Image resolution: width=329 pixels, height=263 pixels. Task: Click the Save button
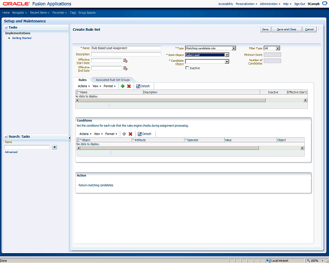pyautogui.click(x=265, y=29)
